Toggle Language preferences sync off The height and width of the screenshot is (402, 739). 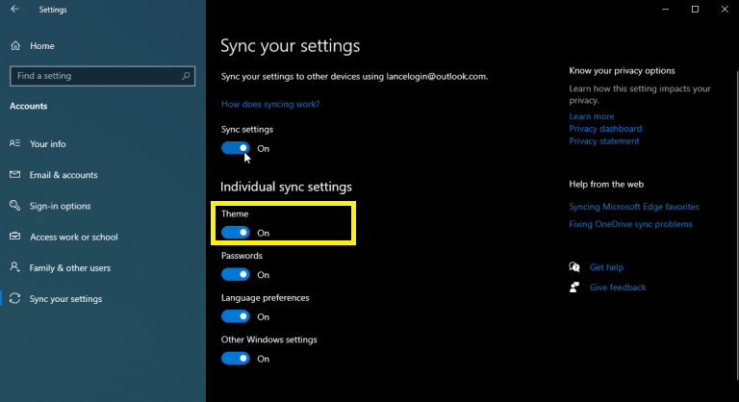coord(236,316)
